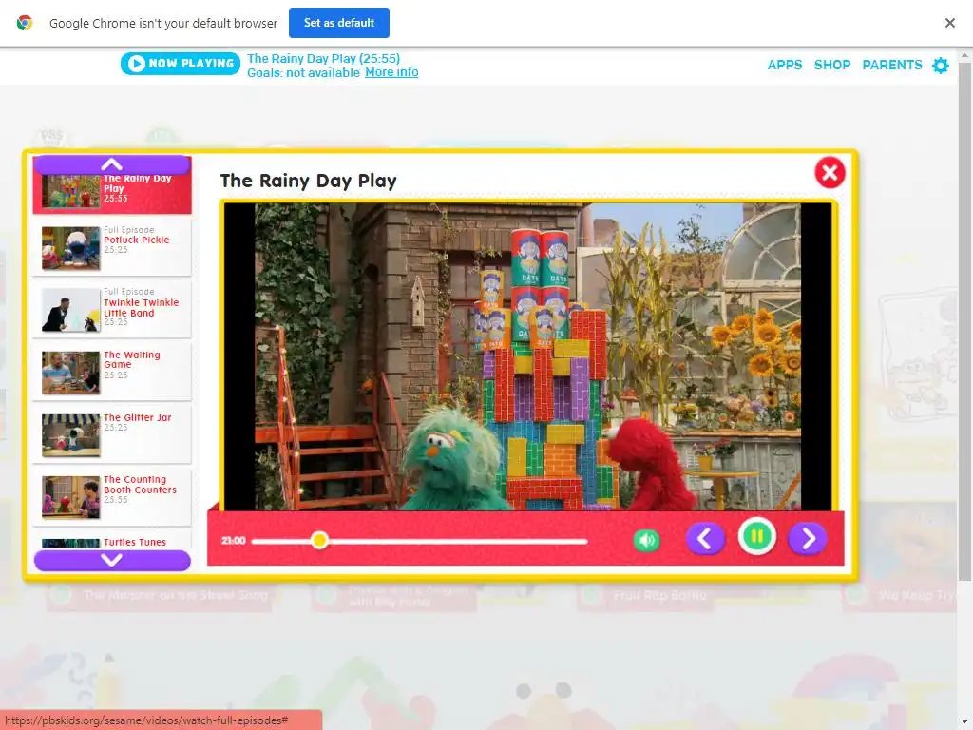This screenshot has width=973, height=730.
Task: Play The Glitter Jar episode
Action: click(x=112, y=433)
